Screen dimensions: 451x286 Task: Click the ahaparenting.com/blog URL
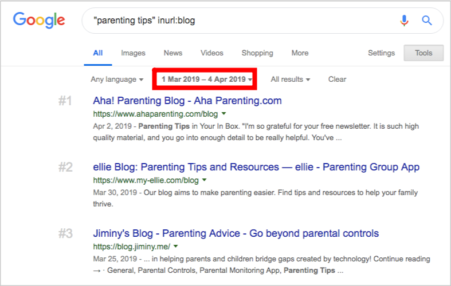click(155, 114)
